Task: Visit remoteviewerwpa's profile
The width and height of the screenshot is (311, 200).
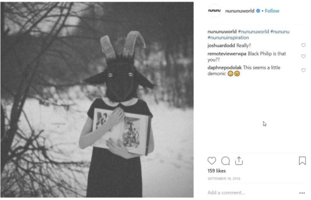Action: 227,54
